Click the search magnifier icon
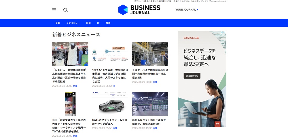This screenshot has width=288, height=139. coord(66,10)
